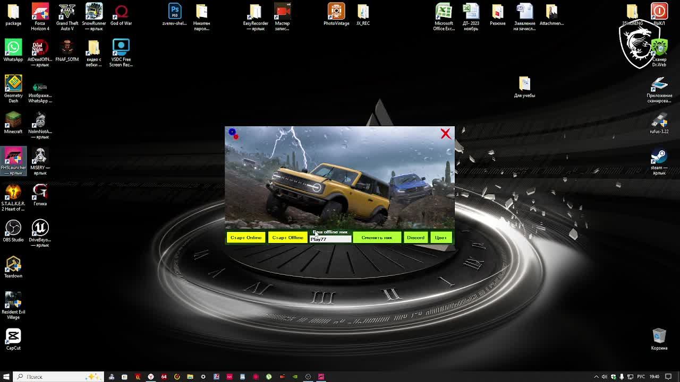Screen dimensions: 680x382
Task: Click the blue-red gears icon in launcher
Action: (x=233, y=134)
